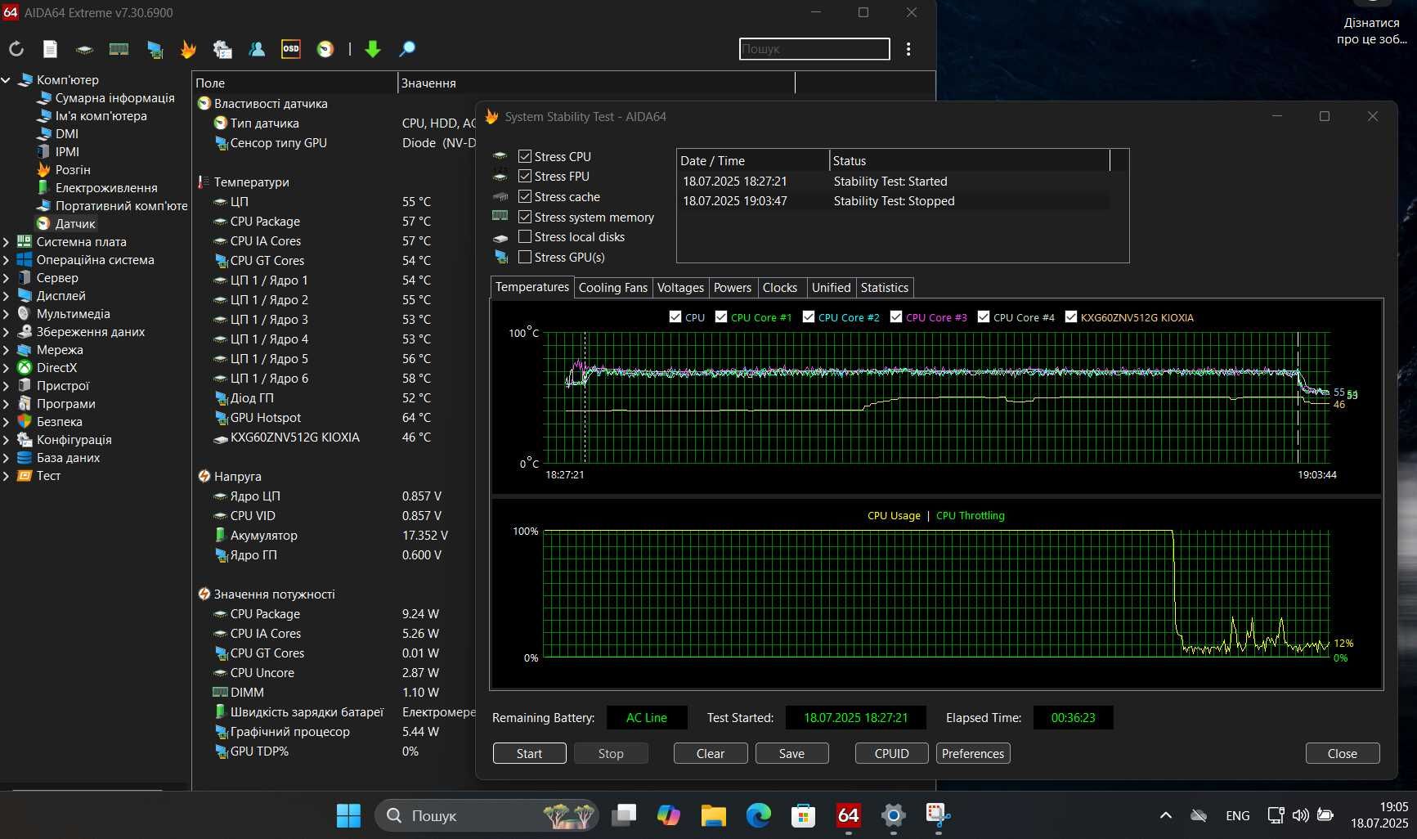
Task: Click the sensor gauge toolbar icon
Action: pyautogui.click(x=325, y=49)
